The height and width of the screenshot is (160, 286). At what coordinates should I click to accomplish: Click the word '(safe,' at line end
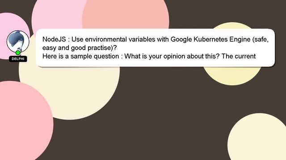(x=261, y=40)
